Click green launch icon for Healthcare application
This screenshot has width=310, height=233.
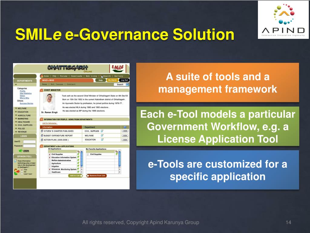coord(78,172)
